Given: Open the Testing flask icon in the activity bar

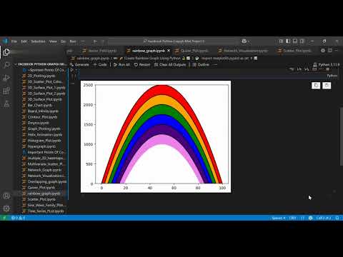Looking at the screenshot, I should [x=6, y=104].
